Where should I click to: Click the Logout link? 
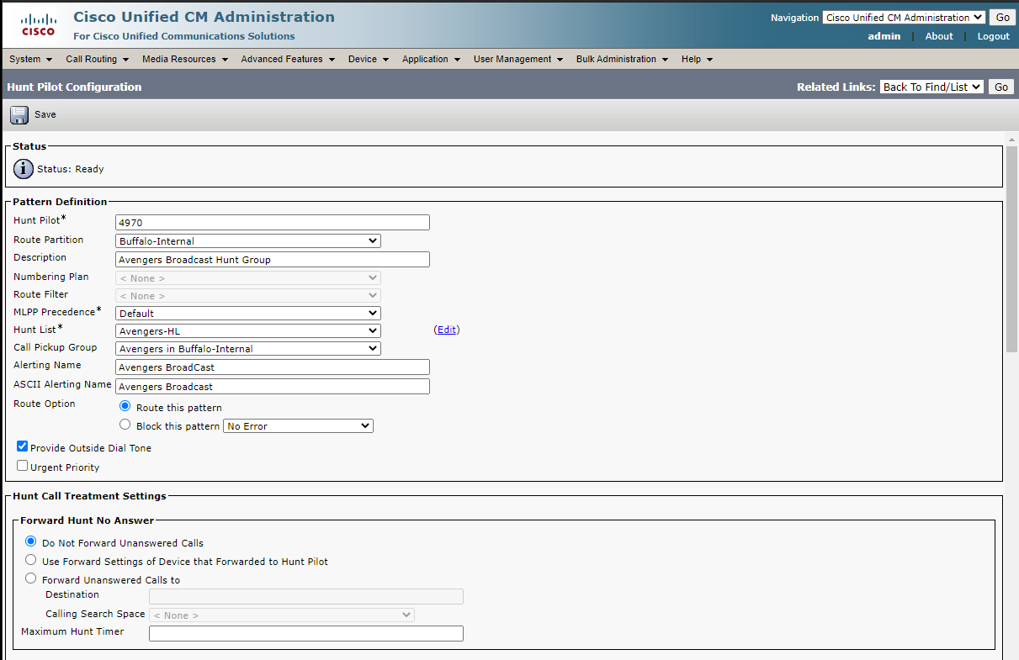(x=994, y=36)
